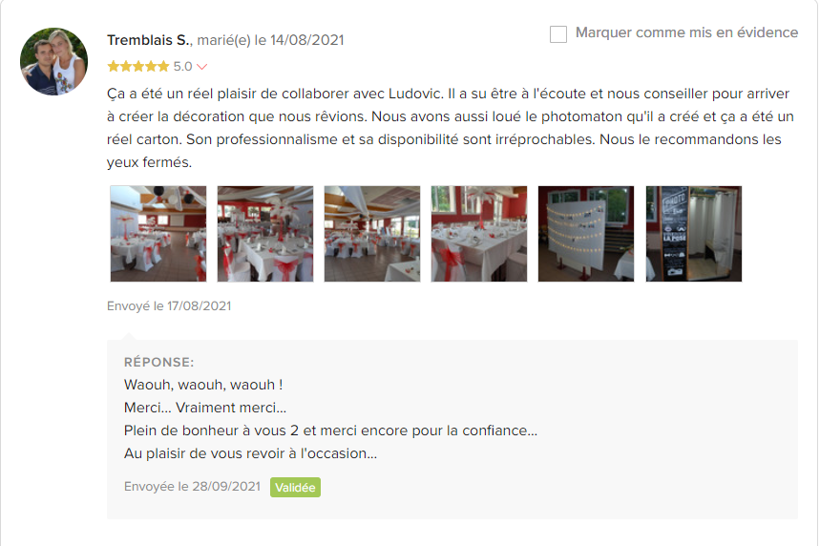Click the 5.0 rating score text
The width and height of the screenshot is (820, 546).
coord(182,67)
